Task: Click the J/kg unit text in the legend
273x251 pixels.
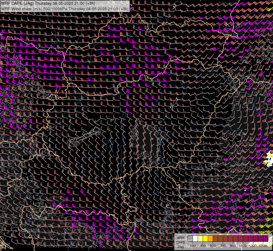Action: click(x=181, y=247)
